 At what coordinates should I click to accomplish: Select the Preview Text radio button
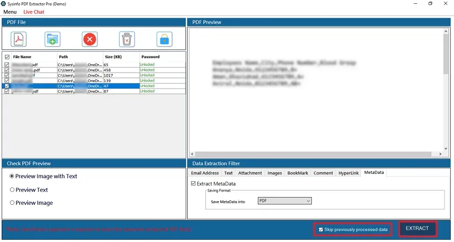12,189
